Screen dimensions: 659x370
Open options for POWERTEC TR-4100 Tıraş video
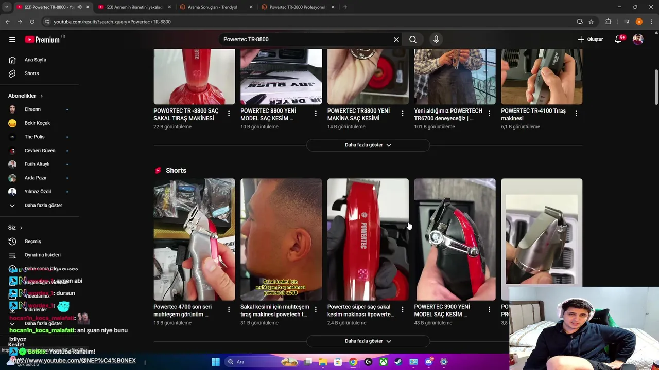(576, 113)
